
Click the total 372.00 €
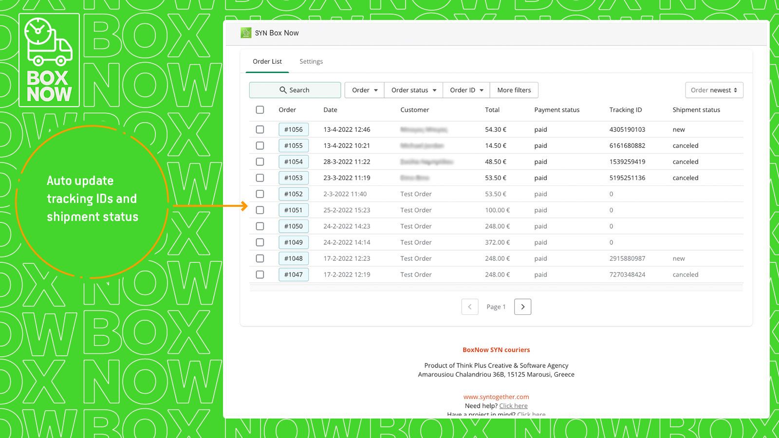[x=498, y=242]
